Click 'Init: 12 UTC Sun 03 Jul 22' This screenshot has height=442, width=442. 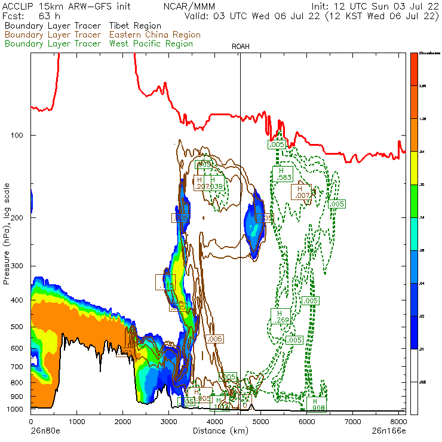pos(375,6)
